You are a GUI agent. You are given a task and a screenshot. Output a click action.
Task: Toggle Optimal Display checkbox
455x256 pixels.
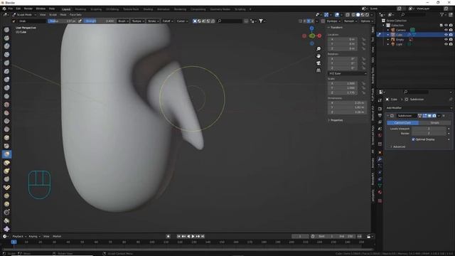pos(413,139)
